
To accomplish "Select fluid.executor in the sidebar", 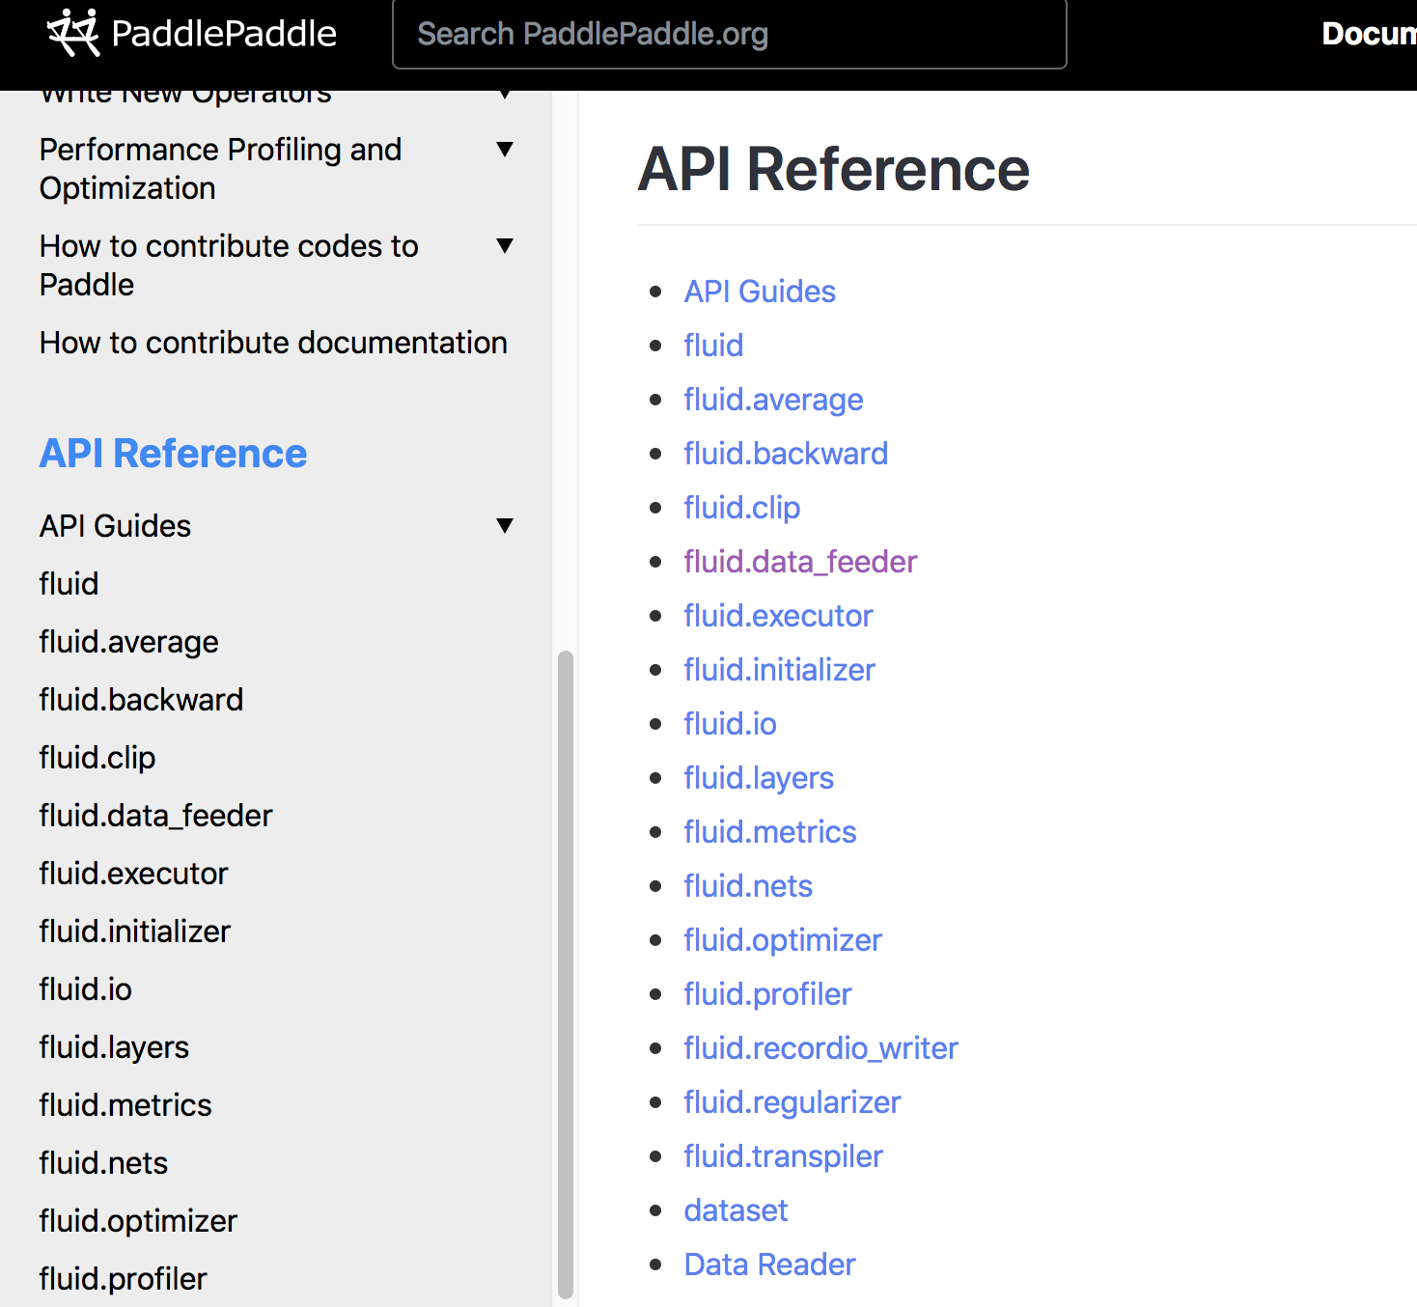I will 133,874.
